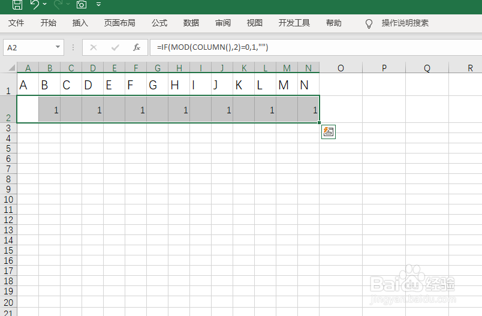This screenshot has height=316, width=482.
Task: Click the Enter checkmark icon in formula bar
Action: (115, 47)
